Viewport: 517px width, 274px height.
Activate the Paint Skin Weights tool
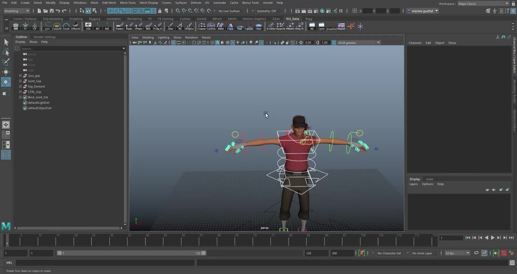pos(281,26)
